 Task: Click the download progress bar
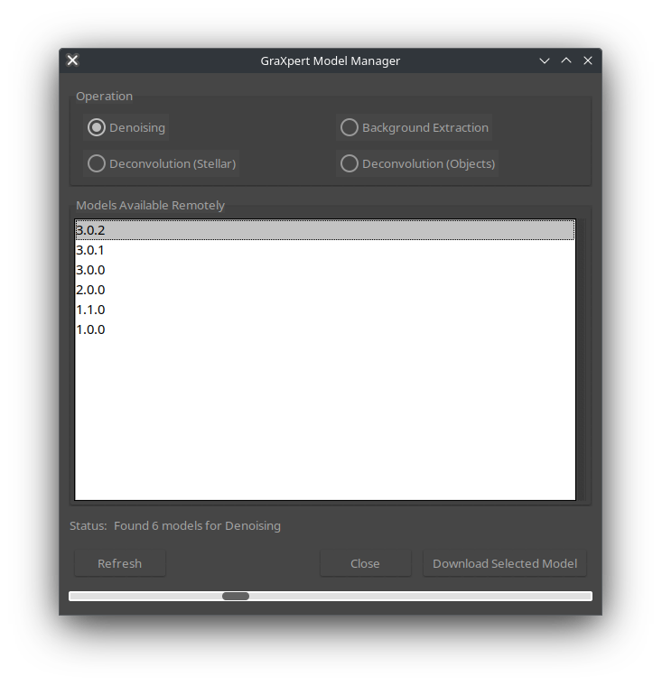(x=331, y=597)
